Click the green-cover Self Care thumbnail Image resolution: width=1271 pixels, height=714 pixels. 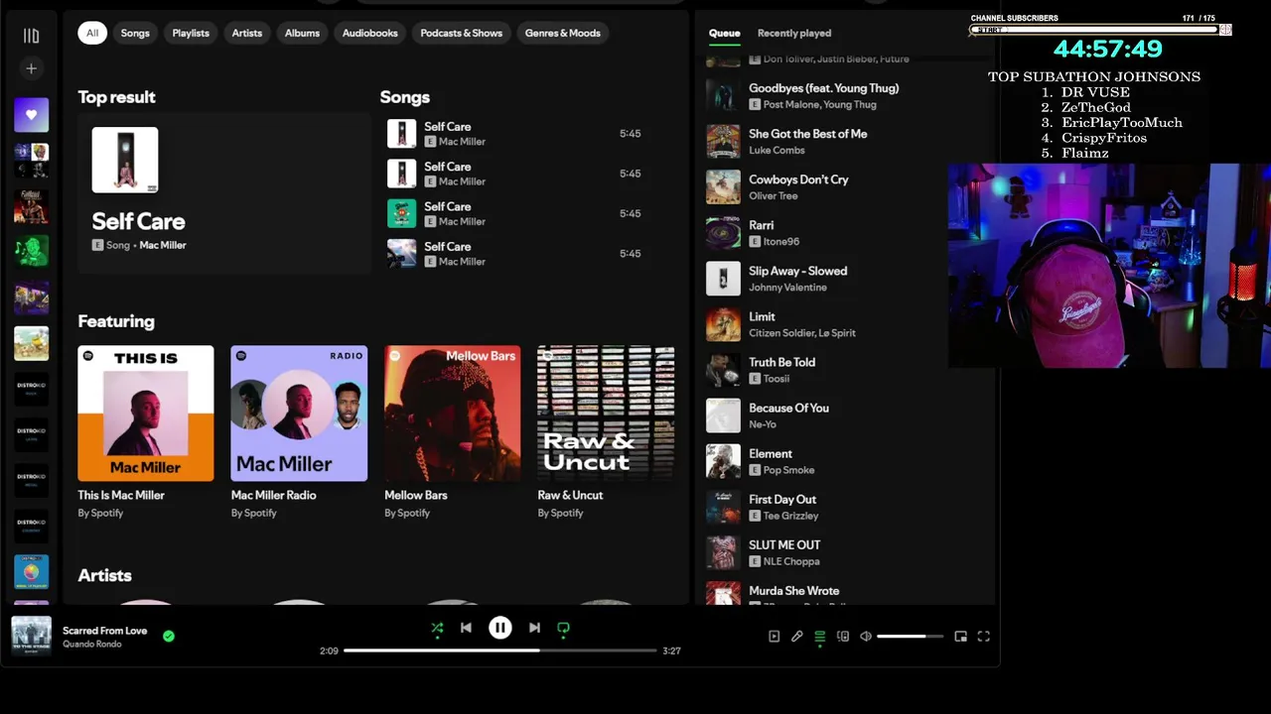pyautogui.click(x=401, y=213)
